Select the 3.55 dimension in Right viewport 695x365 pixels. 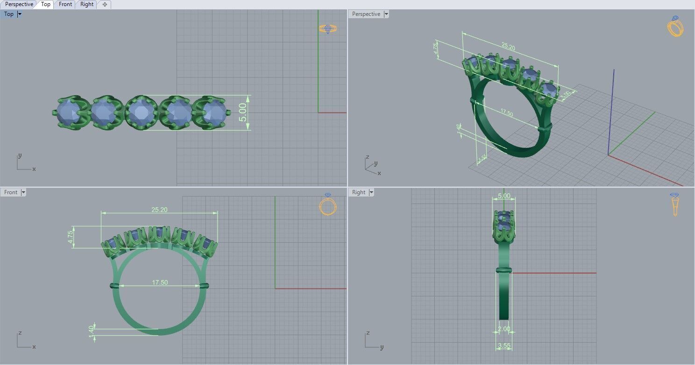[x=504, y=345]
